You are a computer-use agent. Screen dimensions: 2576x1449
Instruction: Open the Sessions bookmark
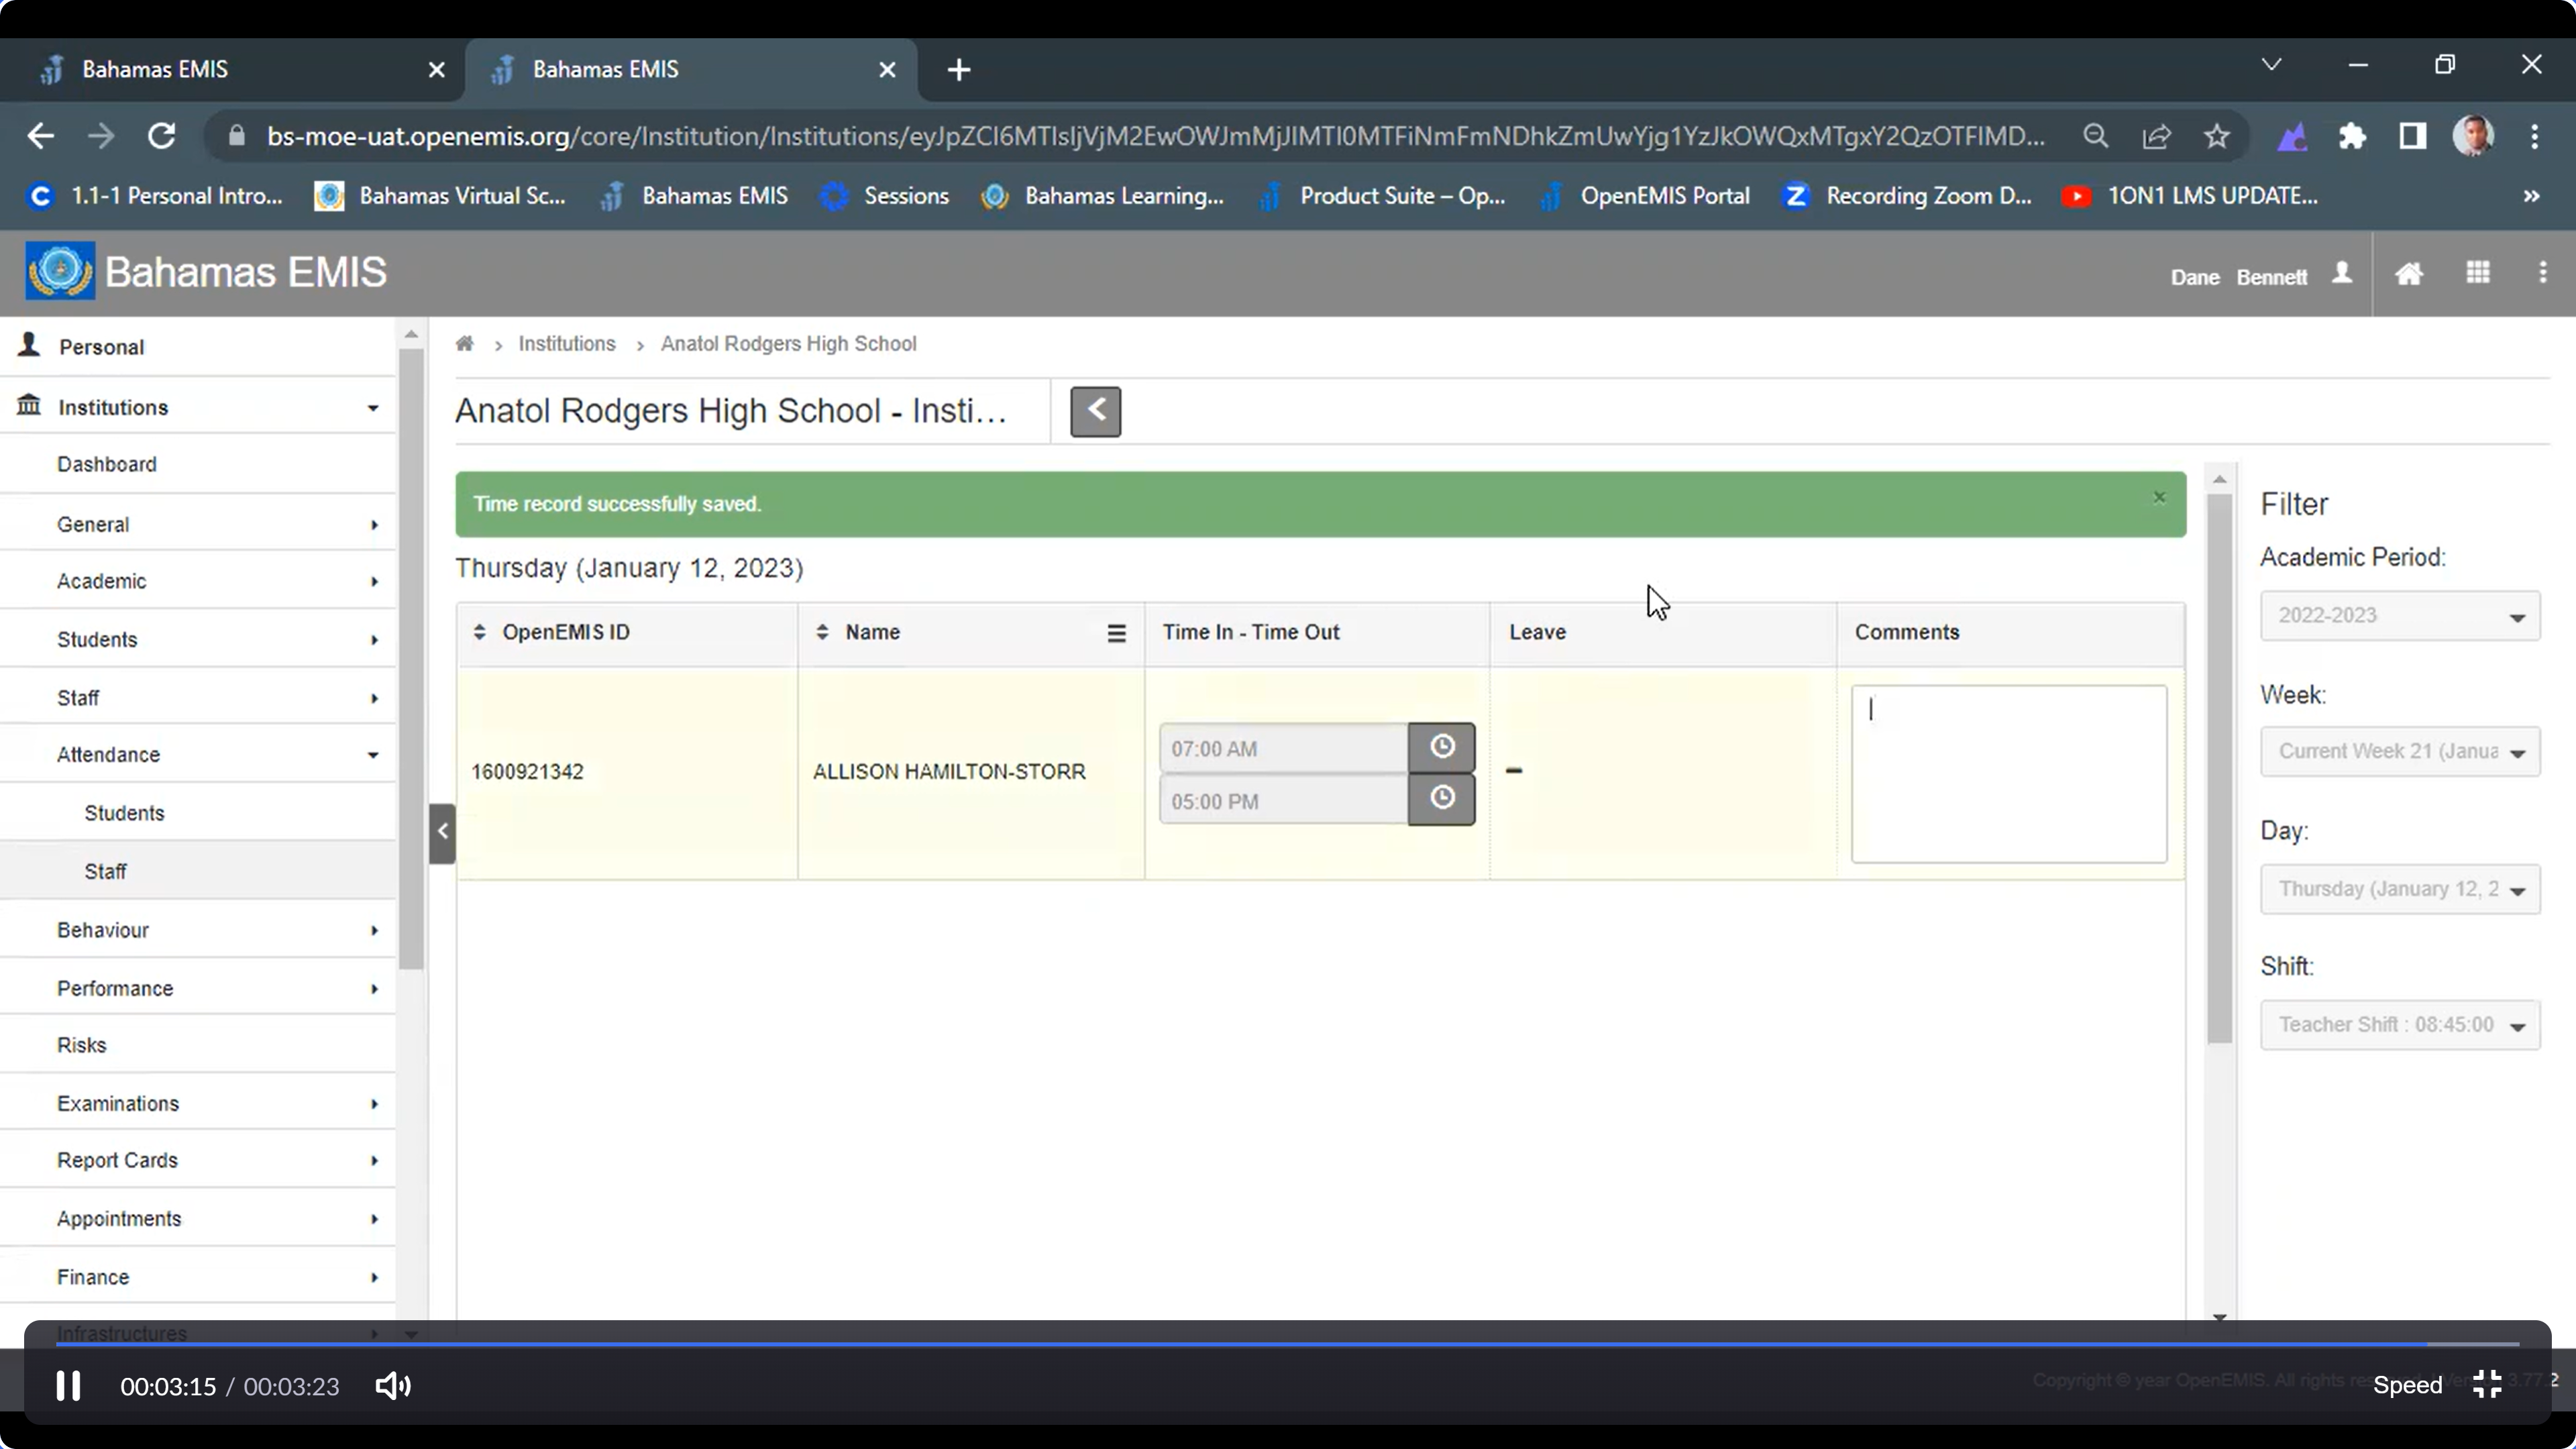click(x=884, y=196)
